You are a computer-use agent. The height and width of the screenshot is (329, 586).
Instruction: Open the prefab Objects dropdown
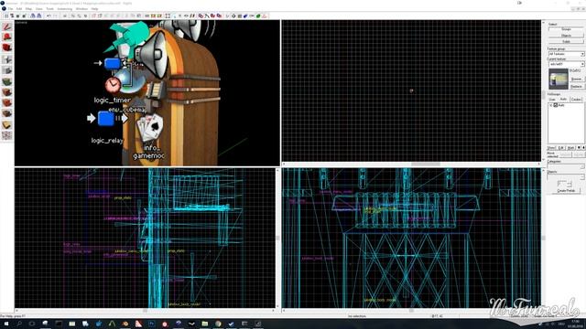point(566,176)
